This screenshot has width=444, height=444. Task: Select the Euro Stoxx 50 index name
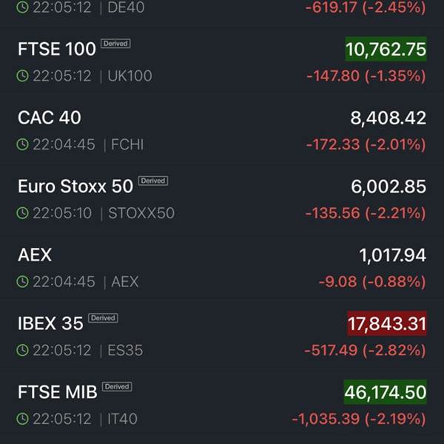(75, 186)
